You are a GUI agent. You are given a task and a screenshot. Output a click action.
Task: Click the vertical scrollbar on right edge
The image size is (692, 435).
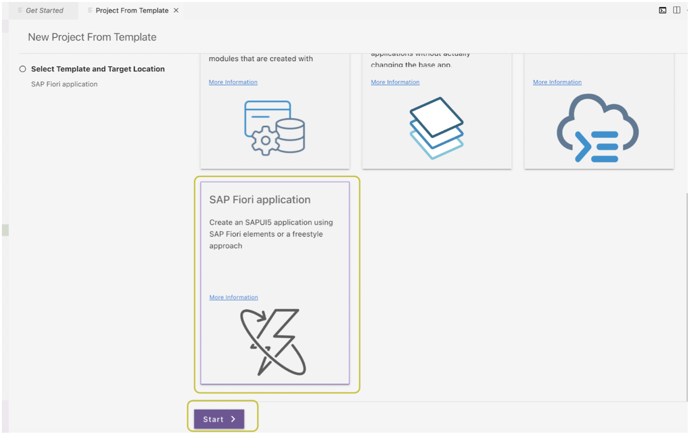click(687, 296)
